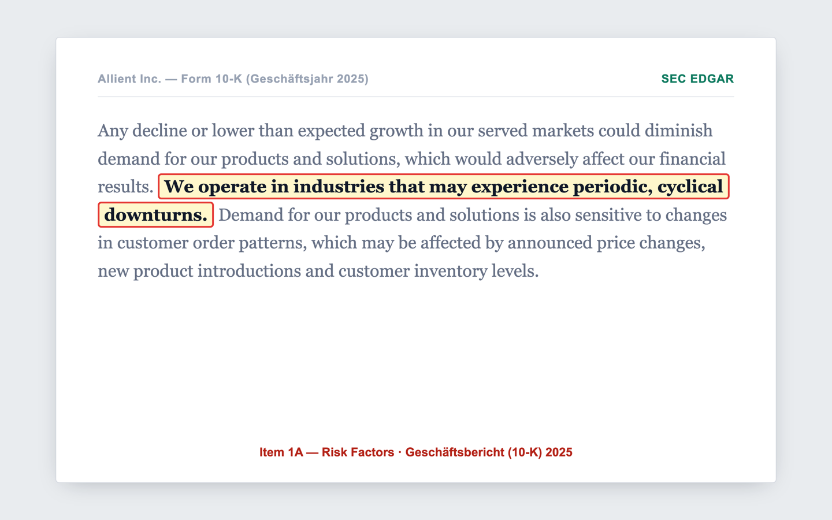Click the horizontal divider under the header
The height and width of the screenshot is (520, 832).
(x=416, y=96)
